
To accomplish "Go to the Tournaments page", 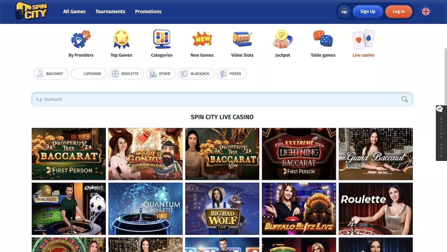I will pos(110,12).
